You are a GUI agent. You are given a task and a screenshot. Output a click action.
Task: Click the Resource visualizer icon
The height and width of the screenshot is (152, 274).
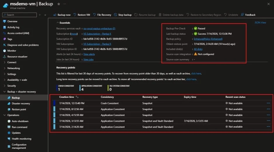(5, 56)
